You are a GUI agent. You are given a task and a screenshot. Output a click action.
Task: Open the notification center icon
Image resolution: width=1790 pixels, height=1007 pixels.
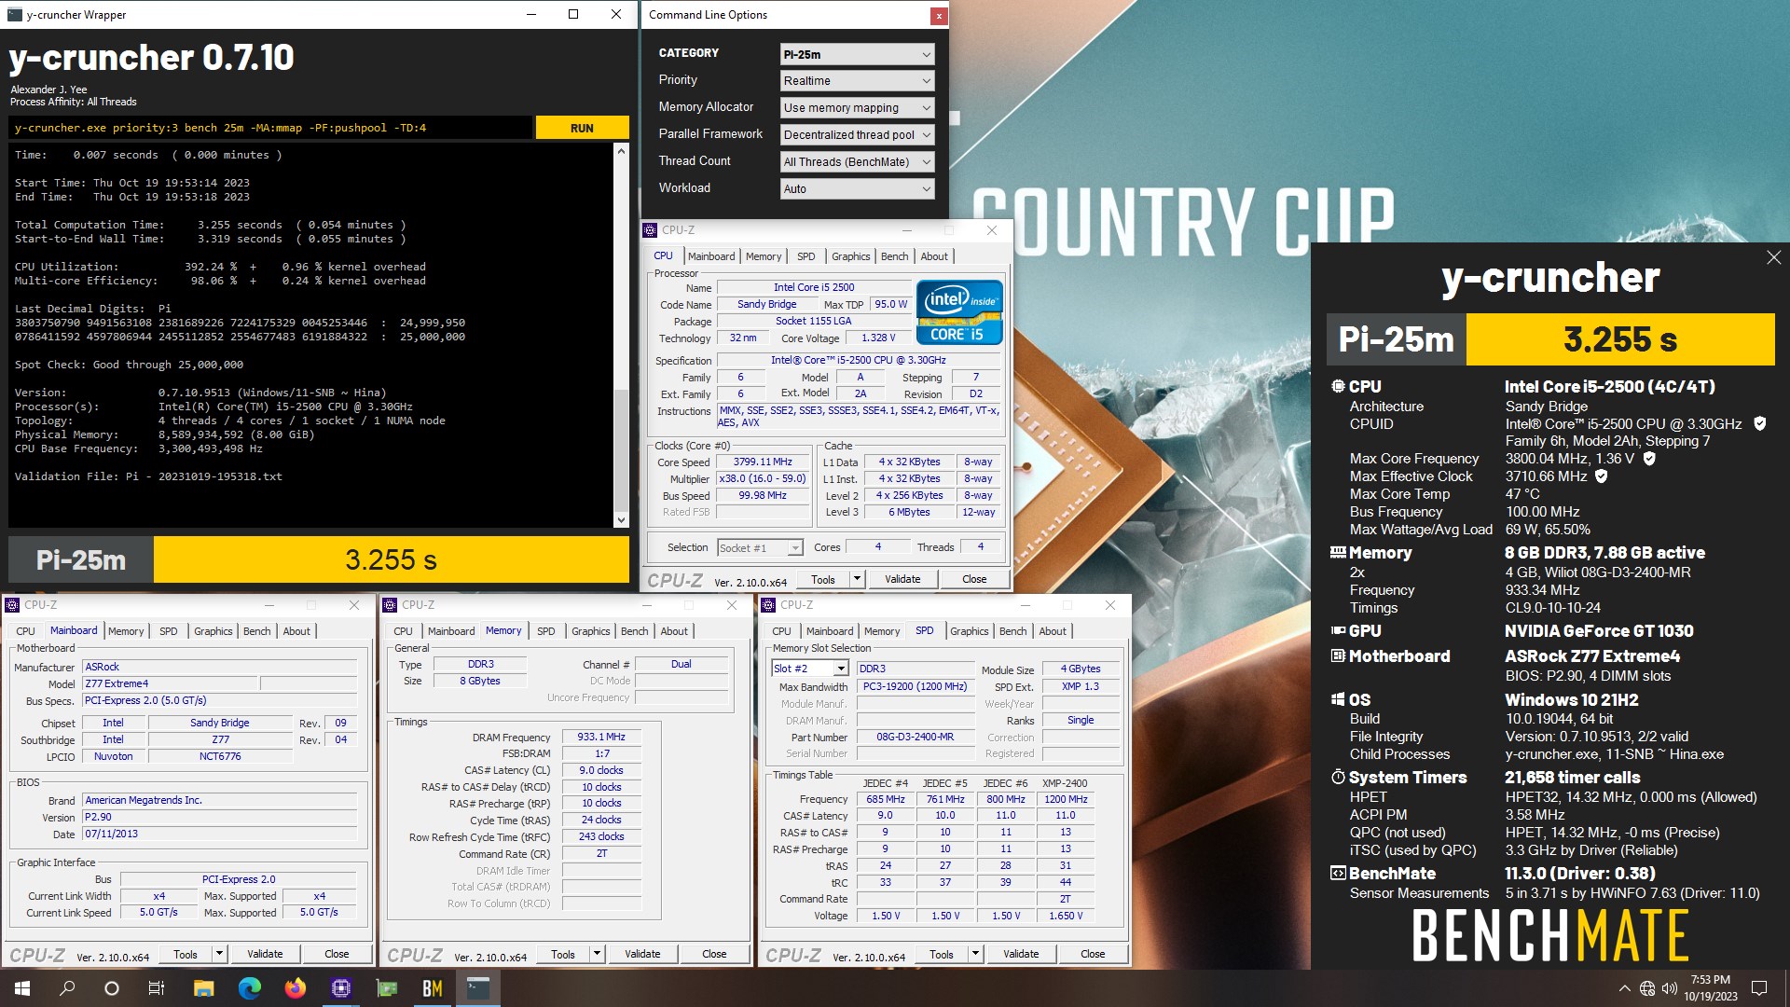click(x=1759, y=988)
